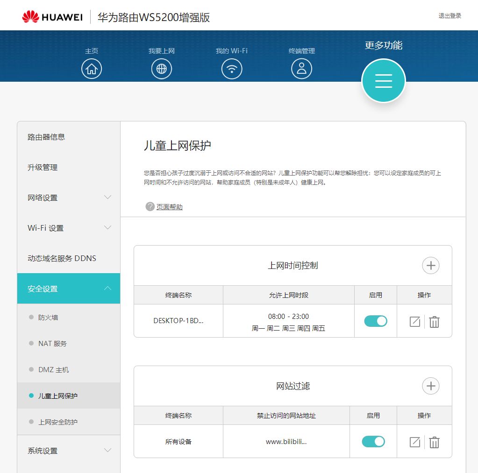Image resolution: width=478 pixels, height=473 pixels.
Task: Click the DESKTOP-1BD... device name cell
Action: [178, 321]
